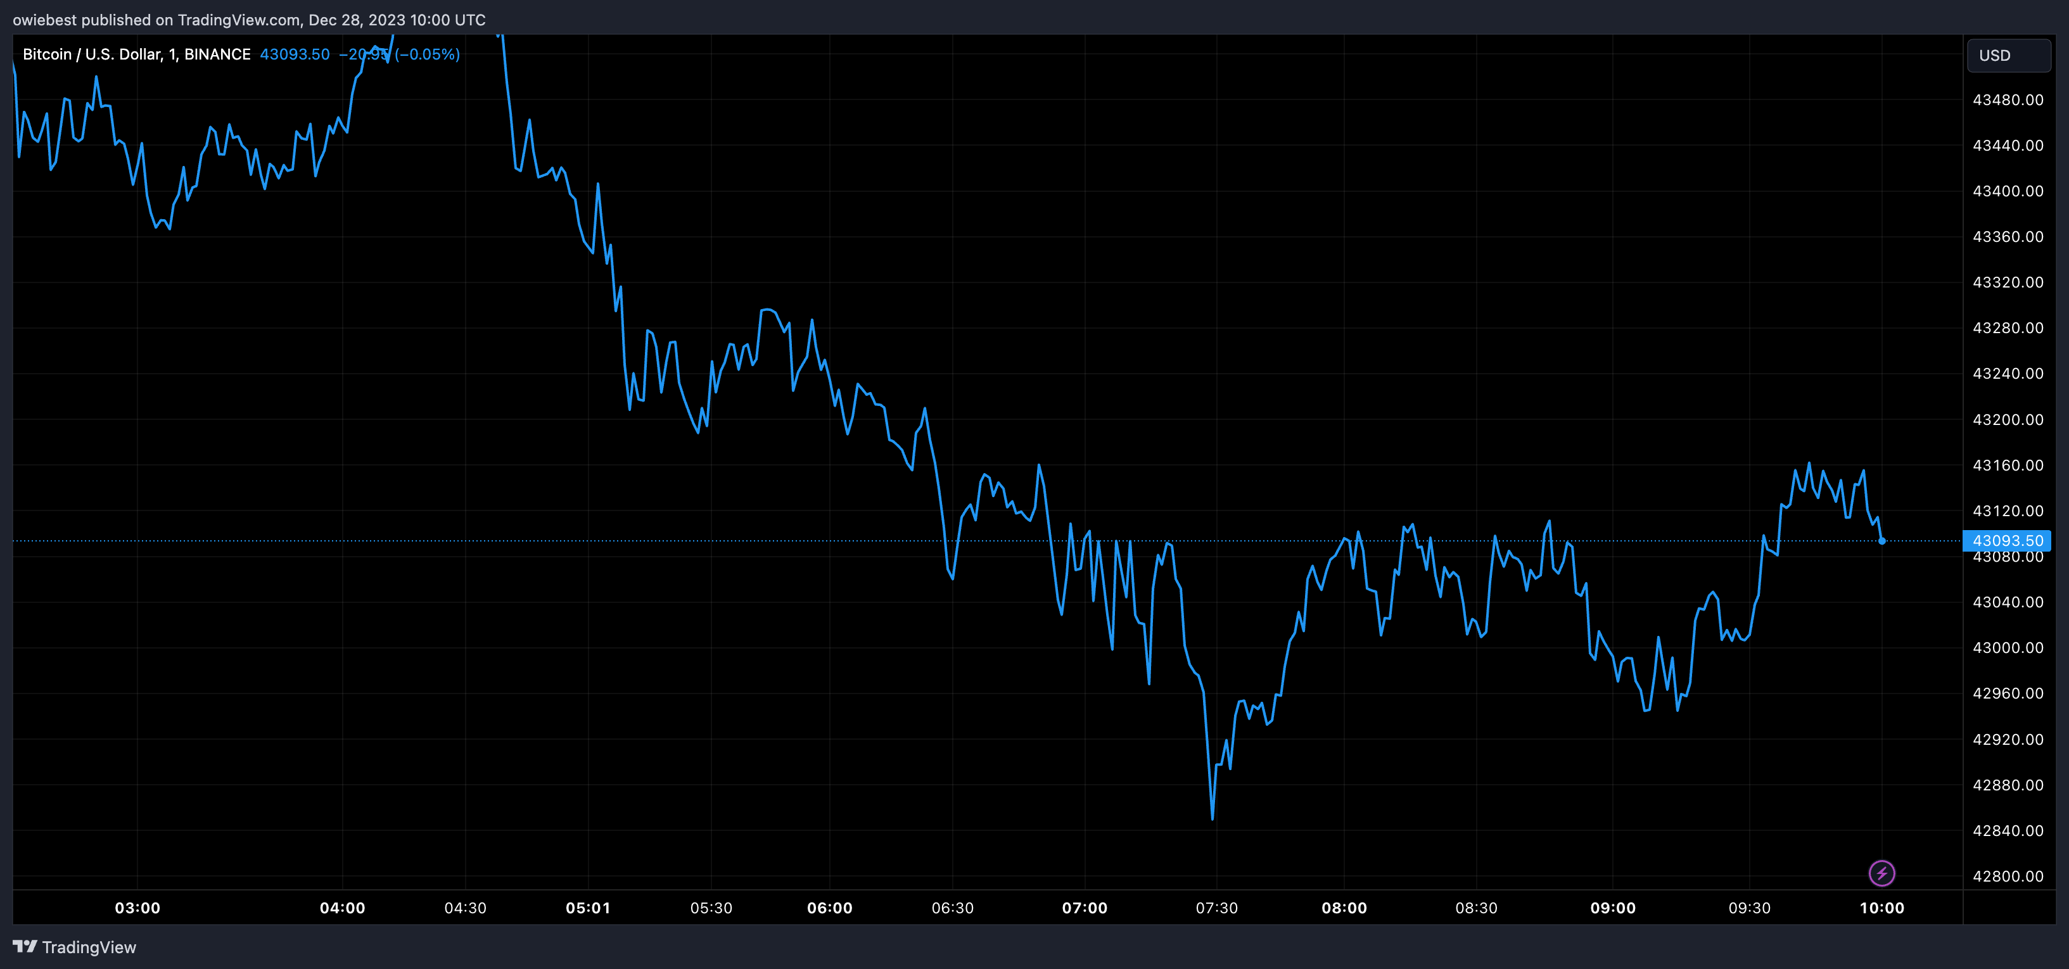
Task: Click the 43160.00 price axis label
Action: 2008,465
